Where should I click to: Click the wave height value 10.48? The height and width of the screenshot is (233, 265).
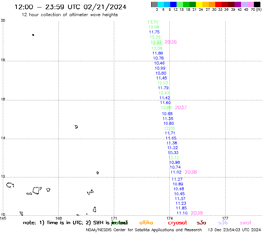click(x=179, y=189)
